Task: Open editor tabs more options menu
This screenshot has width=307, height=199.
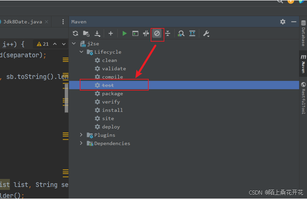Action: (63, 22)
